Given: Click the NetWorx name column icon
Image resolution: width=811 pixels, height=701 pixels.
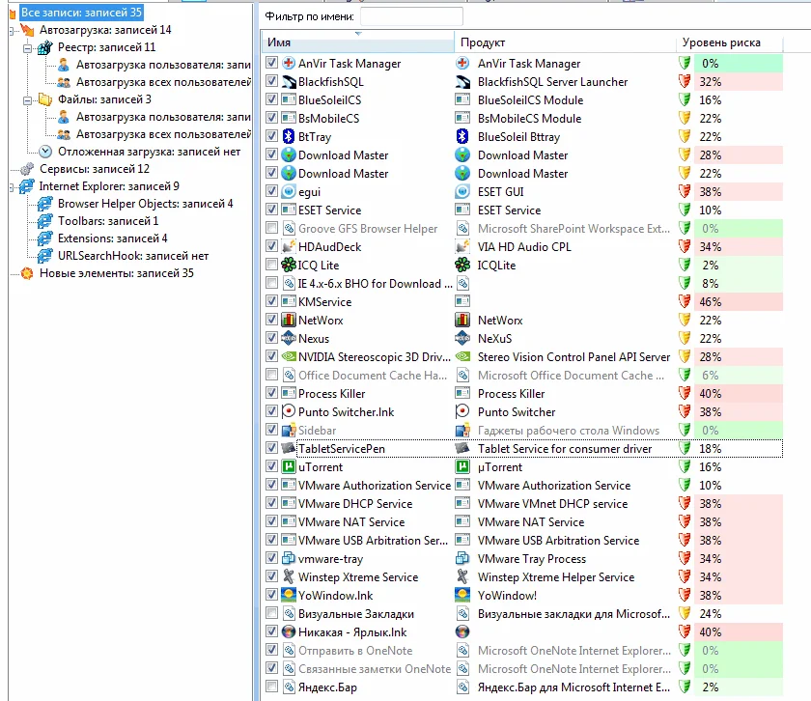Looking at the screenshot, I should pyautogui.click(x=288, y=320).
